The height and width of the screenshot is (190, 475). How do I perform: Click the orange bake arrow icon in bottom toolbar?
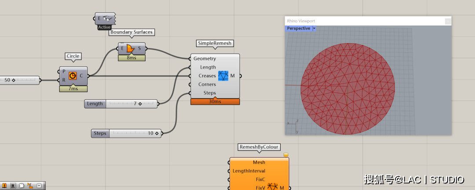(30, 186)
